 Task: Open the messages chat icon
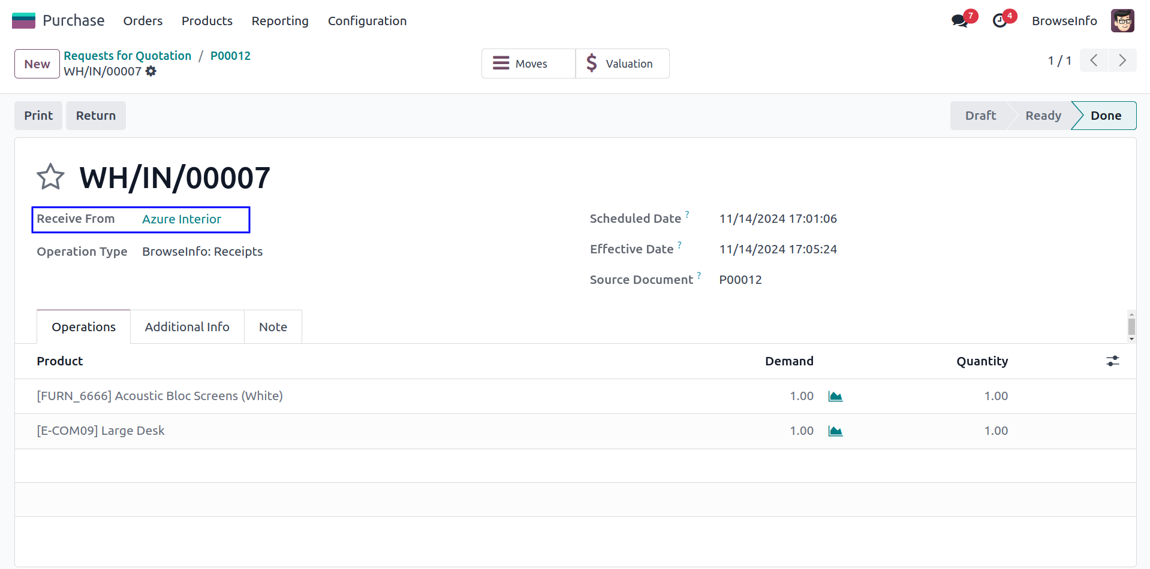(959, 21)
